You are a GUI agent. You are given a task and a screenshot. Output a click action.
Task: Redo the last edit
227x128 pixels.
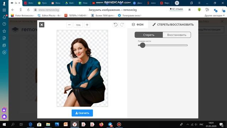coord(122,25)
